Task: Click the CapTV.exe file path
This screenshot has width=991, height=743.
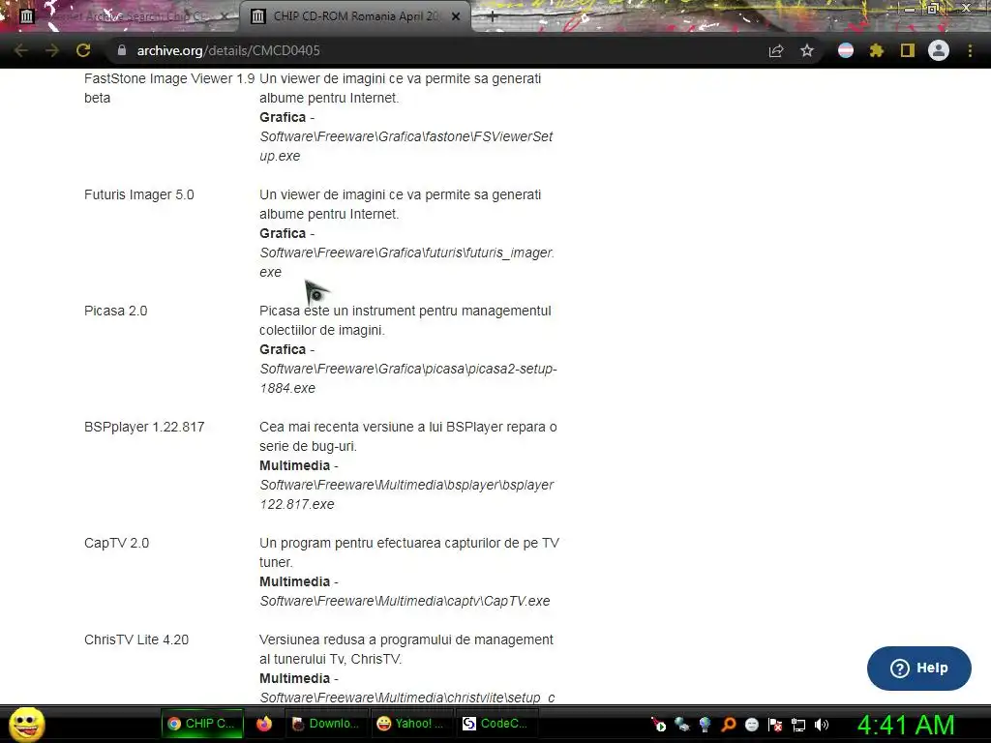Action: [x=405, y=602]
